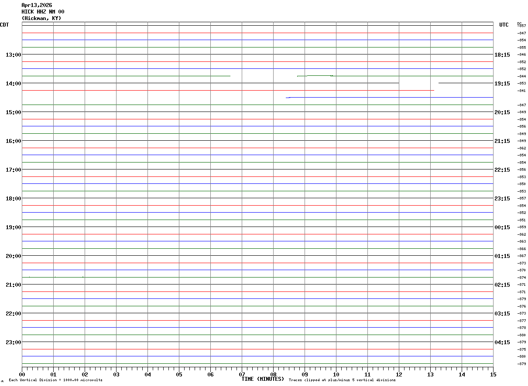This screenshot has height=386, width=528.
Task: Click the DC offset value -844
Action: coord(521,76)
